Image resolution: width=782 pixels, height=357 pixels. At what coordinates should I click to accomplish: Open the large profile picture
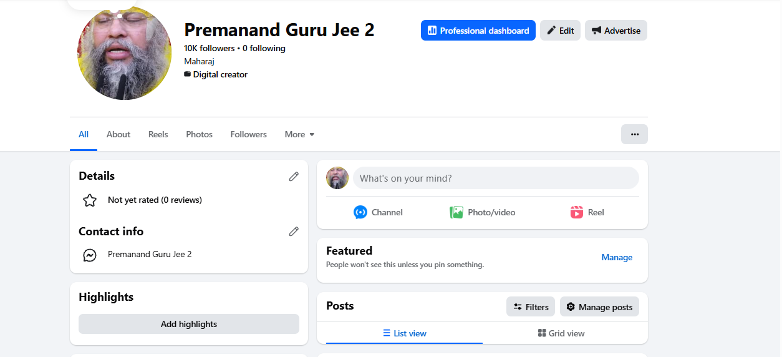[x=124, y=53]
